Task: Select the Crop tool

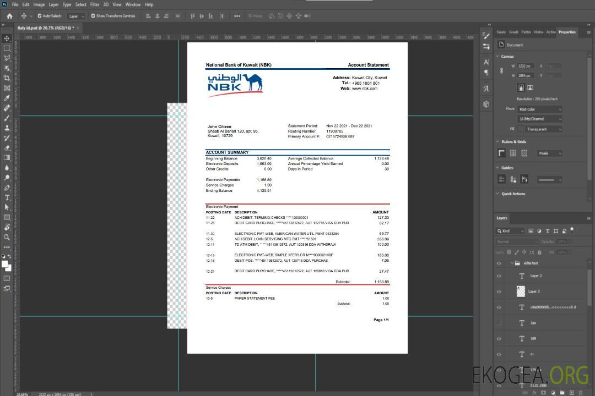Action: (x=7, y=78)
